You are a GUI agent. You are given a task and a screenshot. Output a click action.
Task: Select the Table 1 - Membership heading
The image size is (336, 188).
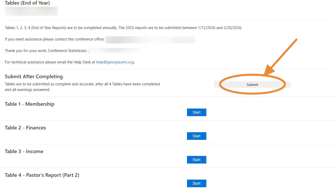(30, 104)
